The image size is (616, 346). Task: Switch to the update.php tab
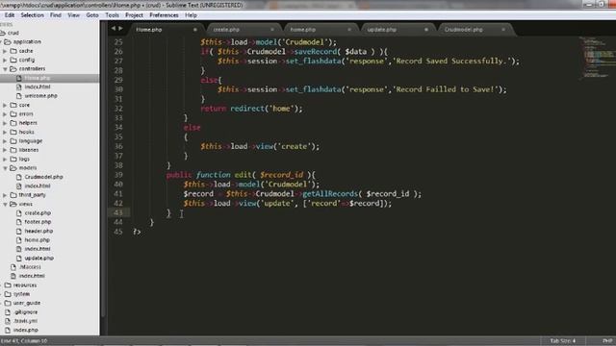click(382, 30)
